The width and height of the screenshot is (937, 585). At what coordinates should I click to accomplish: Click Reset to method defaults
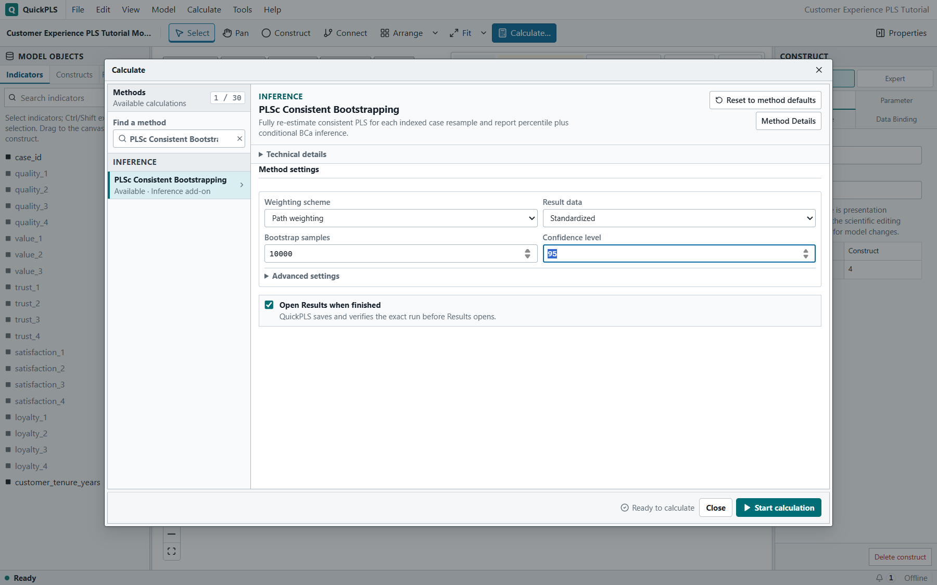point(765,100)
